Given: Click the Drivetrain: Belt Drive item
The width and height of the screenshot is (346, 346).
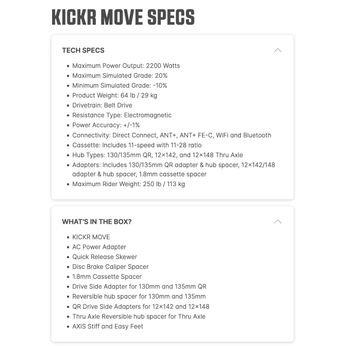Looking at the screenshot, I should click(x=102, y=105).
